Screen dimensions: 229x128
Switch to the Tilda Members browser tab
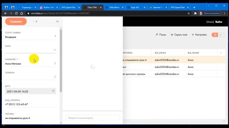[114, 7]
